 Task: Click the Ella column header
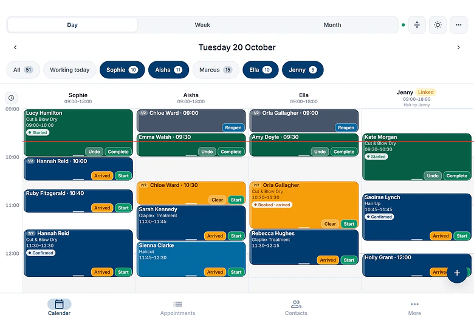coord(304,98)
